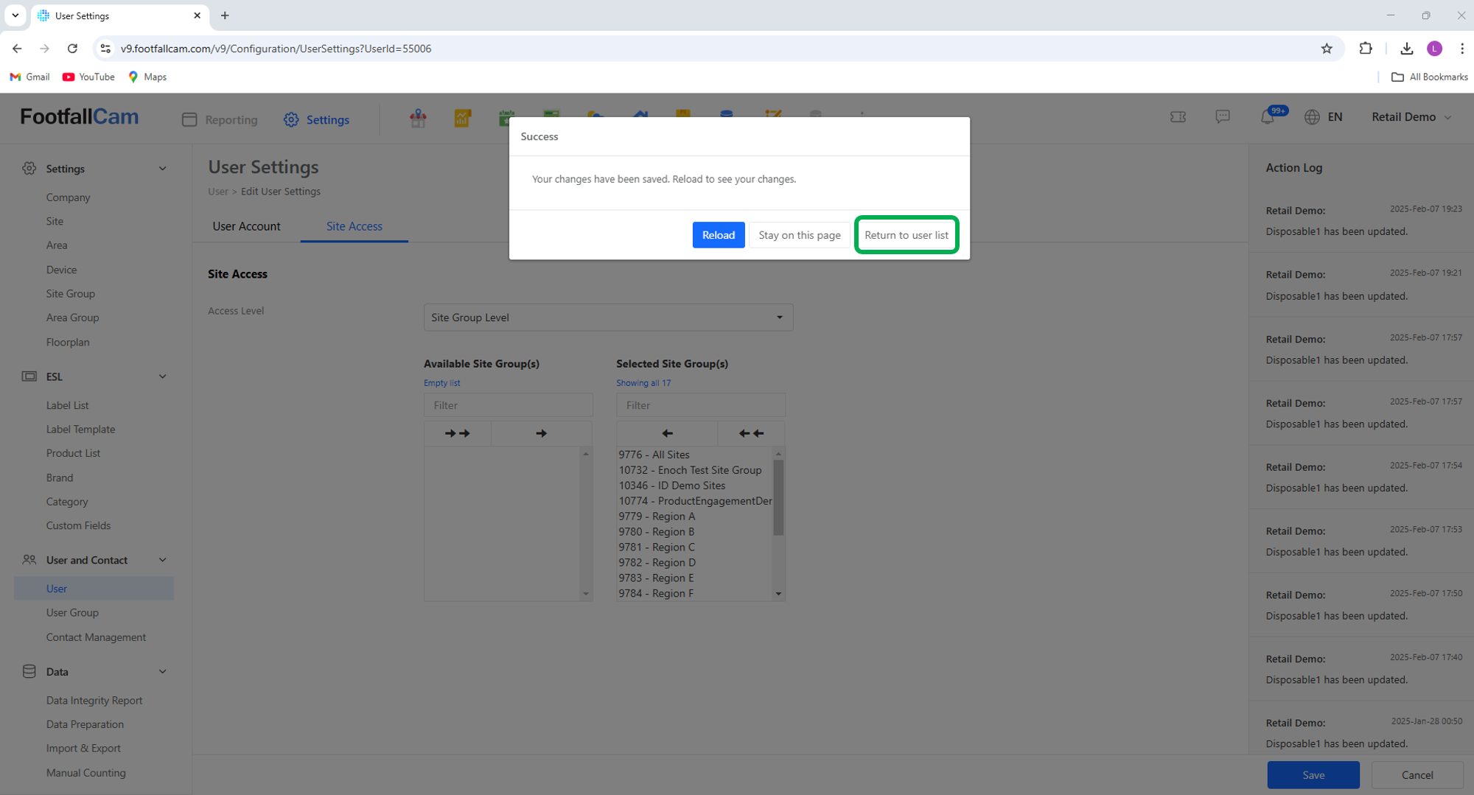
Task: Open Manual Counting in sidebar
Action: [x=85, y=773]
